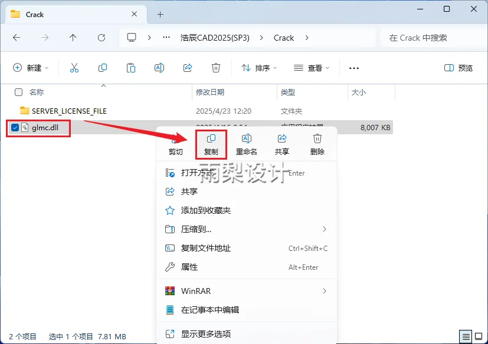
Task: Open the 查看 (View) dropdown
Action: pyautogui.click(x=312, y=68)
